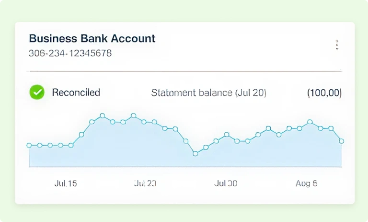This screenshot has height=222, width=368.
Task: Click the green Reconciled checkmark icon
Action: 37,92
